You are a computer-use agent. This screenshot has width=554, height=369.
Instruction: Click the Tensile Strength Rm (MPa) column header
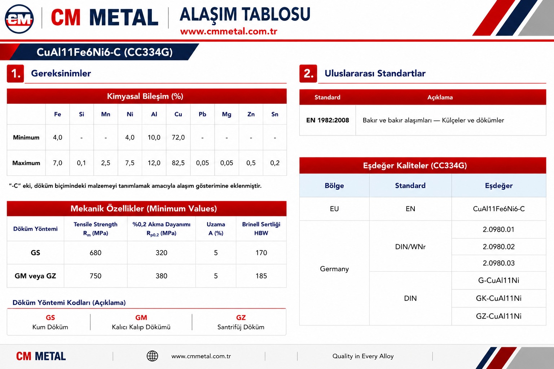coord(96,229)
